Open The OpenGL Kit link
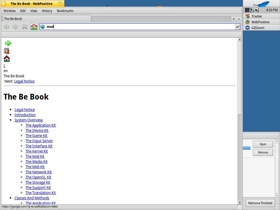Image resolution: width=280 pixels, height=210 pixels. [x=38, y=177]
